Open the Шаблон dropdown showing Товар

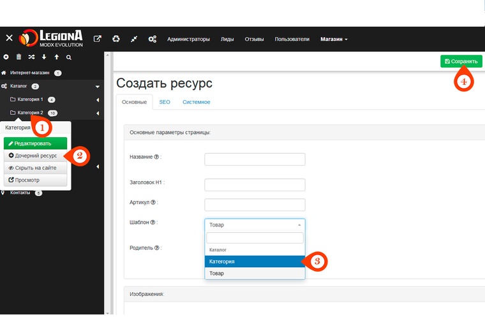[255, 224]
